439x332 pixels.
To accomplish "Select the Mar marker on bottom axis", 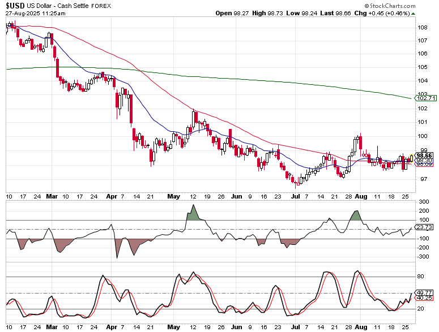I will (x=52, y=327).
